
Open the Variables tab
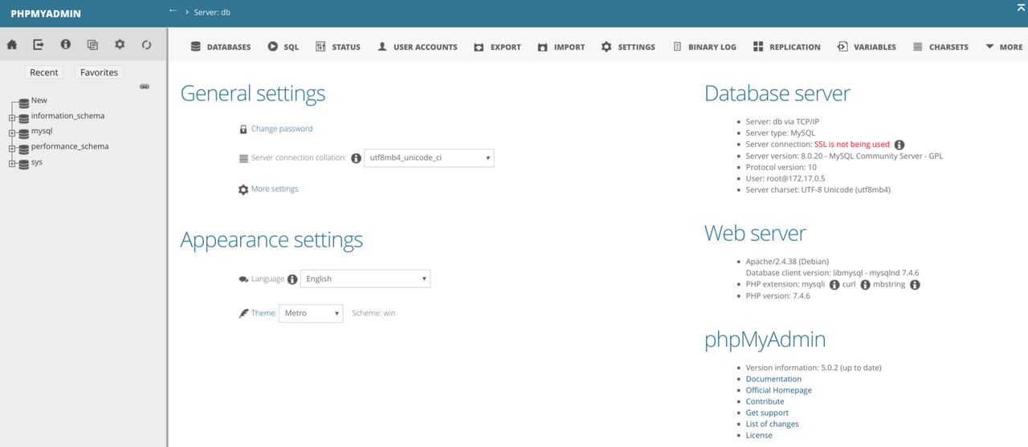point(867,47)
